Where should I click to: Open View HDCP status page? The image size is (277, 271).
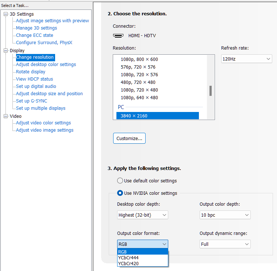(x=34, y=79)
